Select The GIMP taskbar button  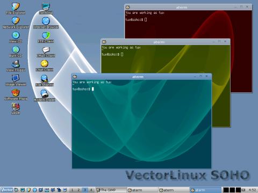tap(111, 190)
